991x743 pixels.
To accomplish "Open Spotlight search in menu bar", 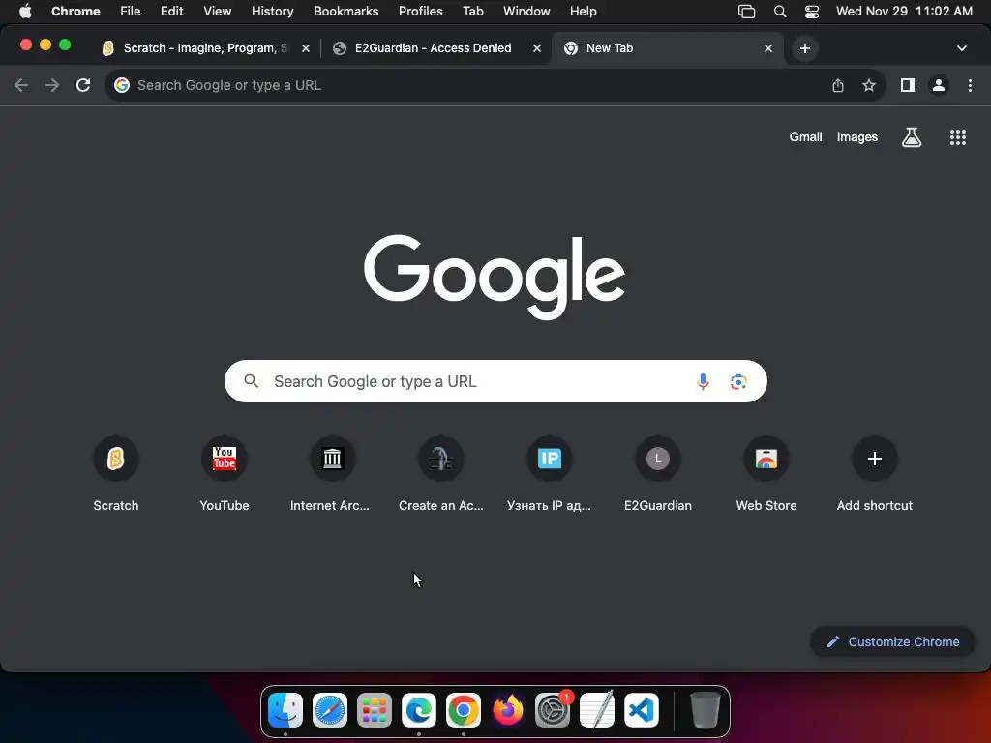I will tap(780, 12).
